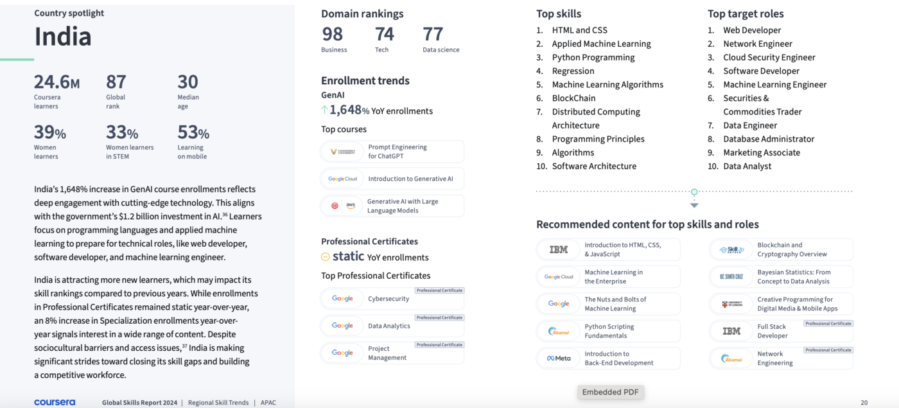Click the Google logo next to Cybersecurity

(342, 299)
